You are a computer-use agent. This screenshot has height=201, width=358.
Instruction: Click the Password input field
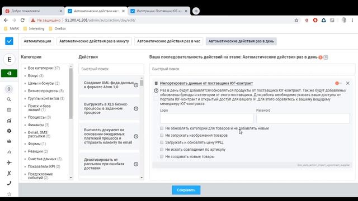(x=303, y=118)
